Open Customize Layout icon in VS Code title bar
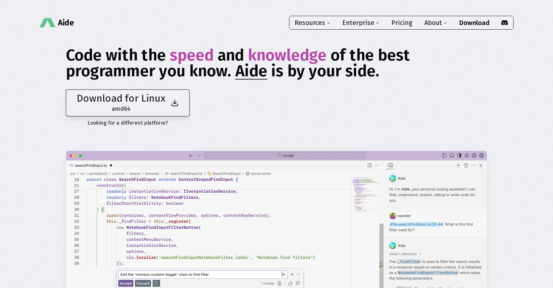The image size is (553, 288). tap(467, 155)
